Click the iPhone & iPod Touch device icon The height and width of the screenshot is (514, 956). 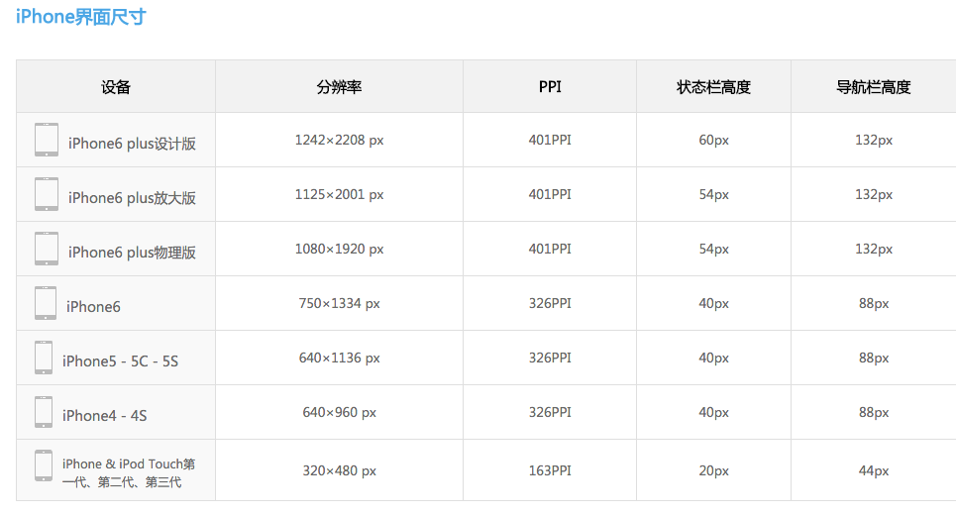pos(44,465)
